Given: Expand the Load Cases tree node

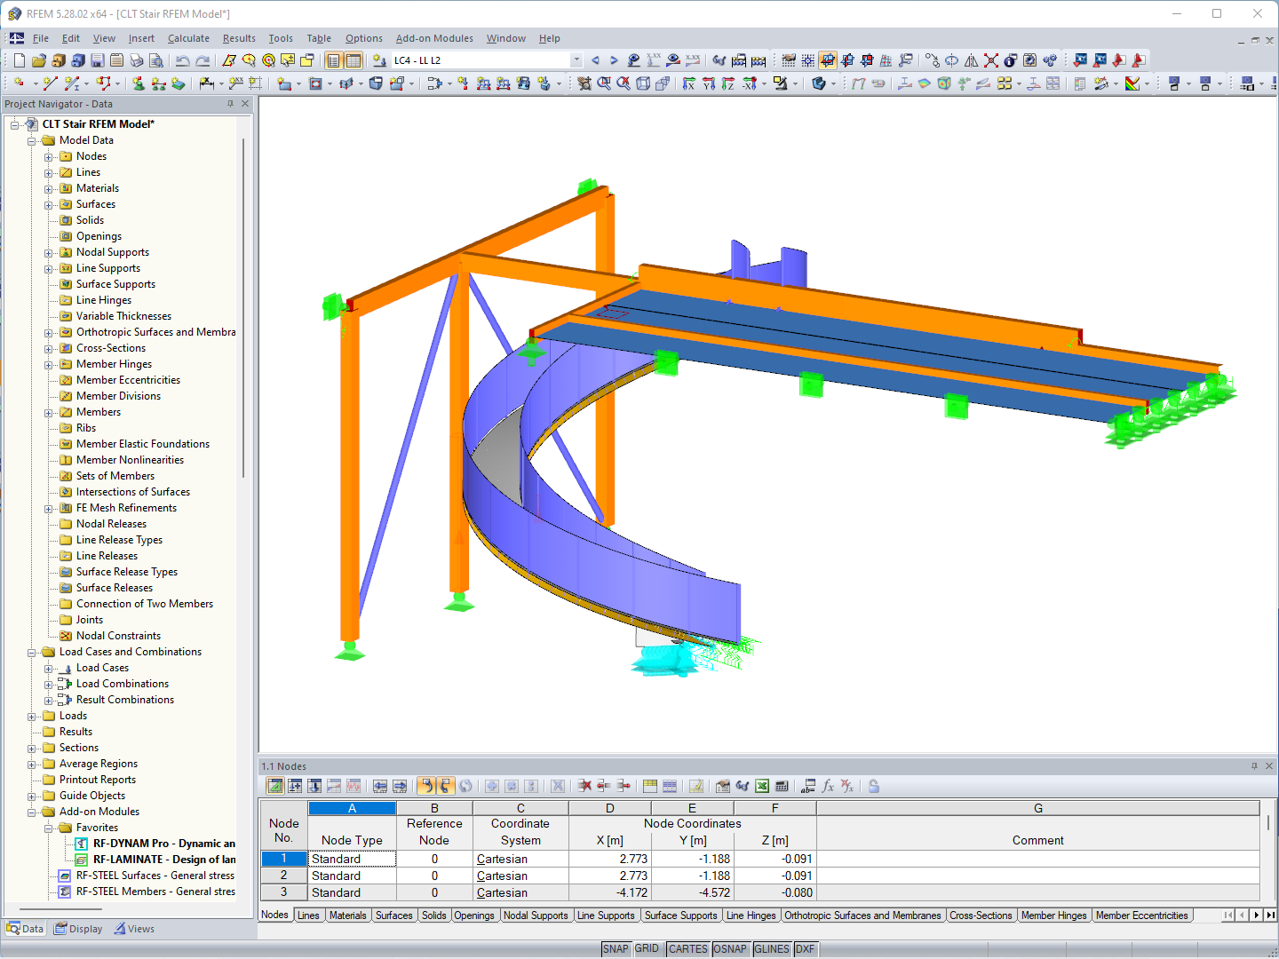Looking at the screenshot, I should click(x=49, y=669).
